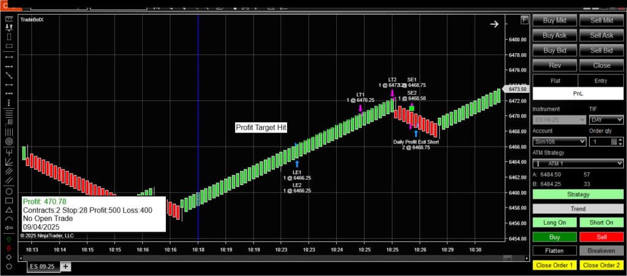
Task: Select the ruler drawing tool
Action: (x=9, y=18)
